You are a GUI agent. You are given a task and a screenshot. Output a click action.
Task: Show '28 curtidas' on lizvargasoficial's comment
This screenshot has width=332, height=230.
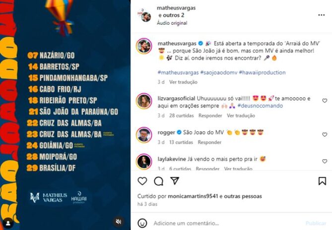182,115
